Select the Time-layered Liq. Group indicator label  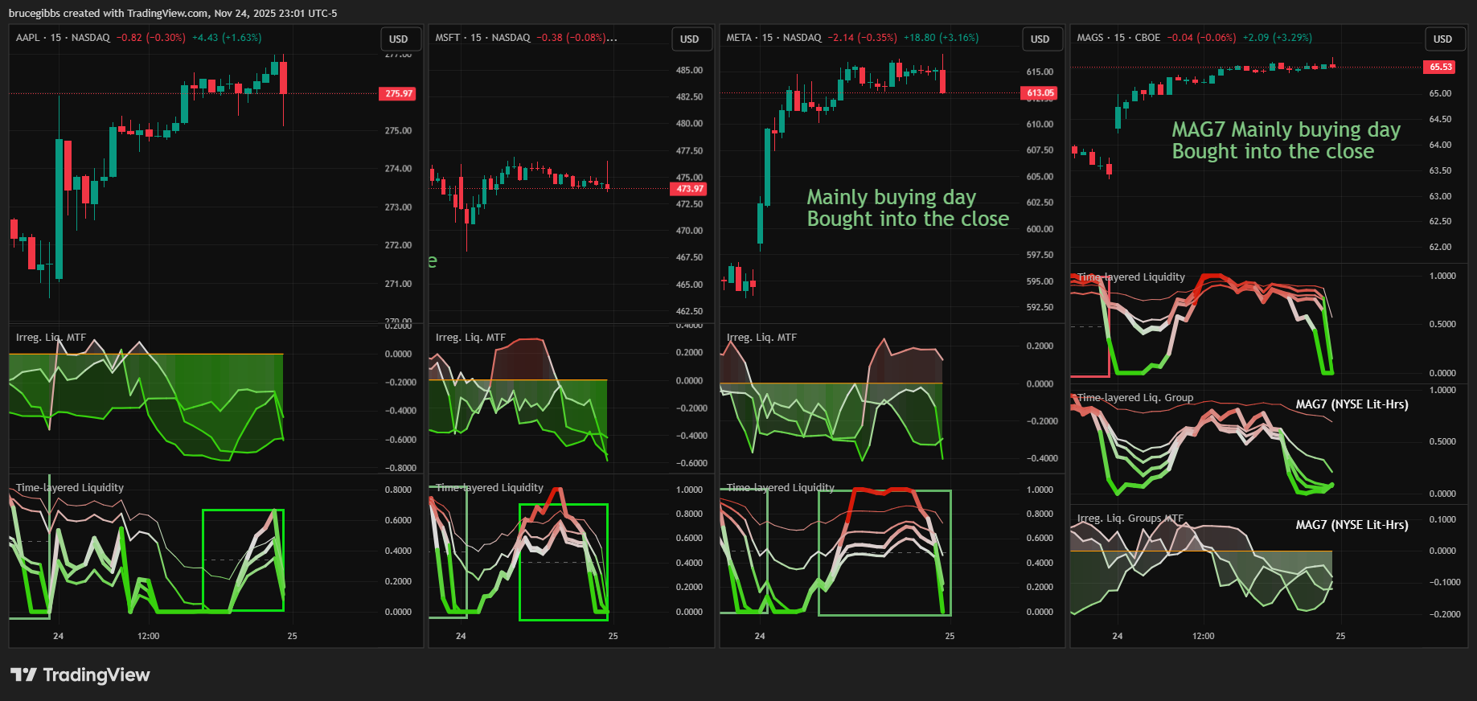[x=1134, y=398]
